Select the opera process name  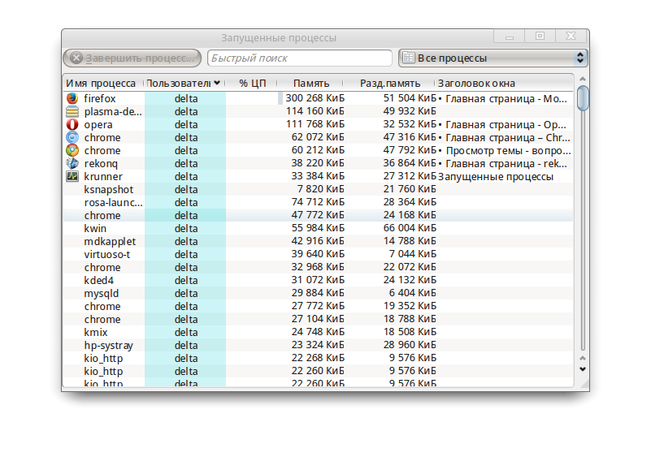98,125
